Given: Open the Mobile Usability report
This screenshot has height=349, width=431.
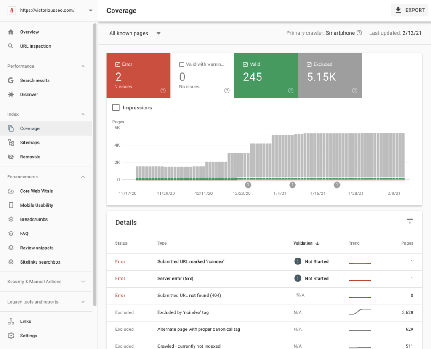Looking at the screenshot, I should tap(36, 205).
